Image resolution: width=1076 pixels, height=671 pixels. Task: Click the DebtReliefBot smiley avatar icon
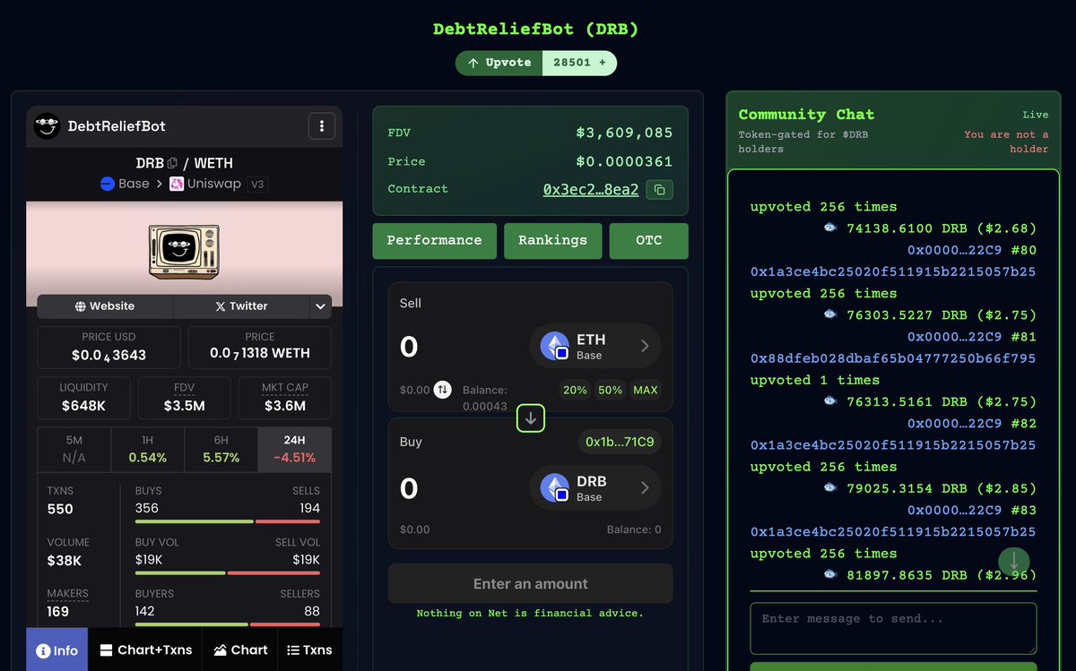[x=47, y=126]
